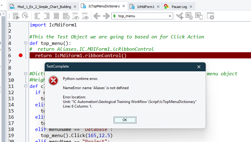Click the toolbar drag handle dots
This screenshot has width=251, height=142.
[9, 16]
